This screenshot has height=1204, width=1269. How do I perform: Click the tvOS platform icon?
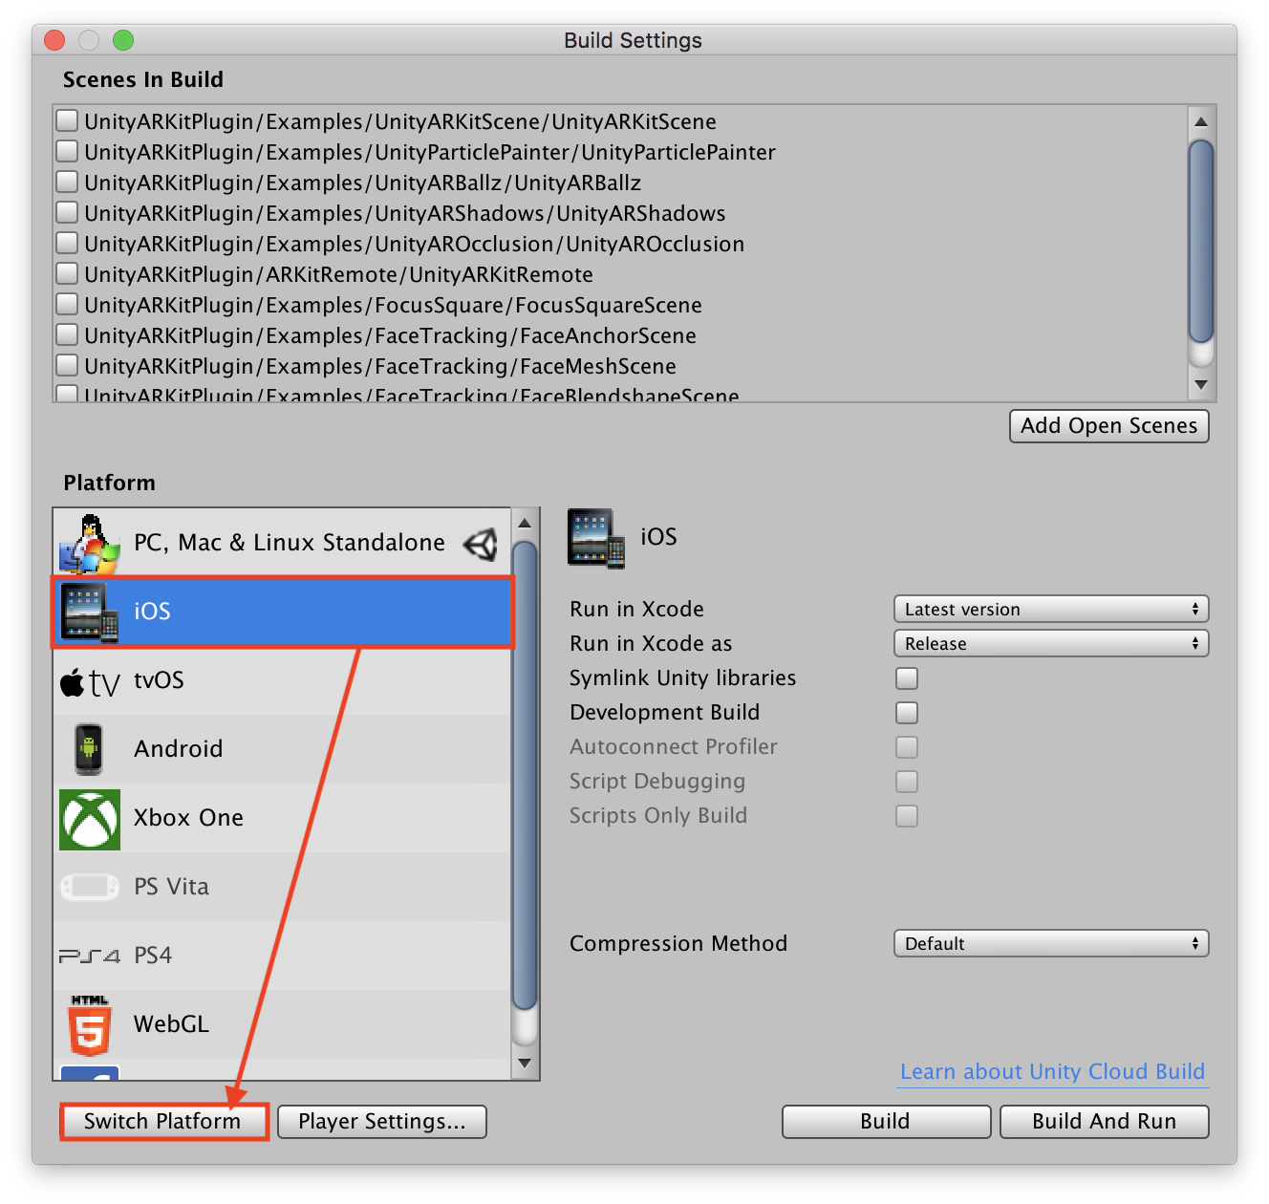click(x=90, y=681)
